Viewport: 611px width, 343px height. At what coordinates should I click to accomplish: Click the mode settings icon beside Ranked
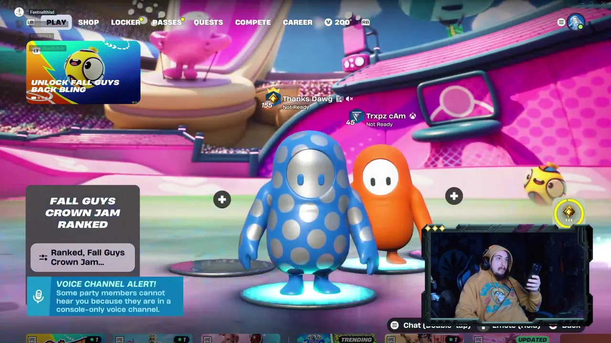point(43,257)
